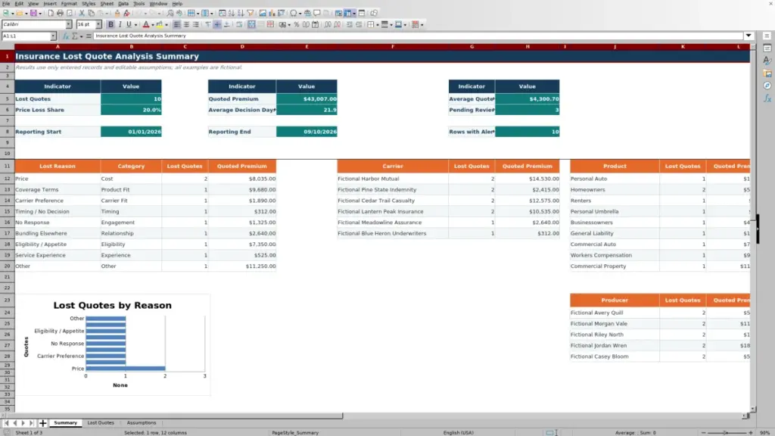
Task: Click the Background Color highlight swatch
Action: pos(160,25)
